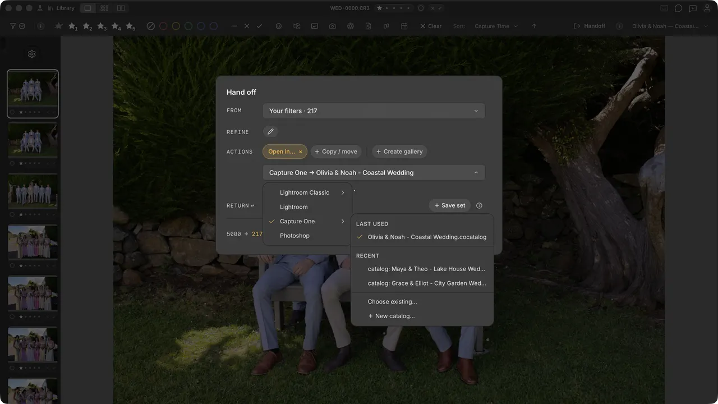The image size is (718, 404).
Task: Remove the 'Open in...' action chip
Action: [301, 151]
